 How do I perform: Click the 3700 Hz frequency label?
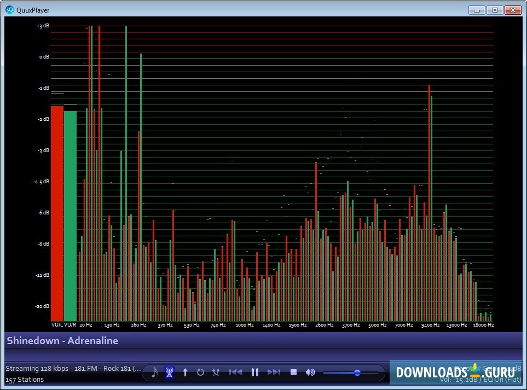[x=351, y=325]
